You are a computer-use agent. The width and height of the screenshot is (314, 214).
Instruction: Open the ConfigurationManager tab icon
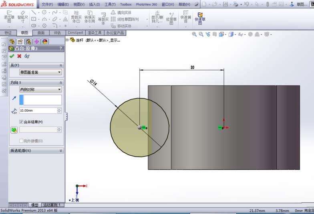28,42
